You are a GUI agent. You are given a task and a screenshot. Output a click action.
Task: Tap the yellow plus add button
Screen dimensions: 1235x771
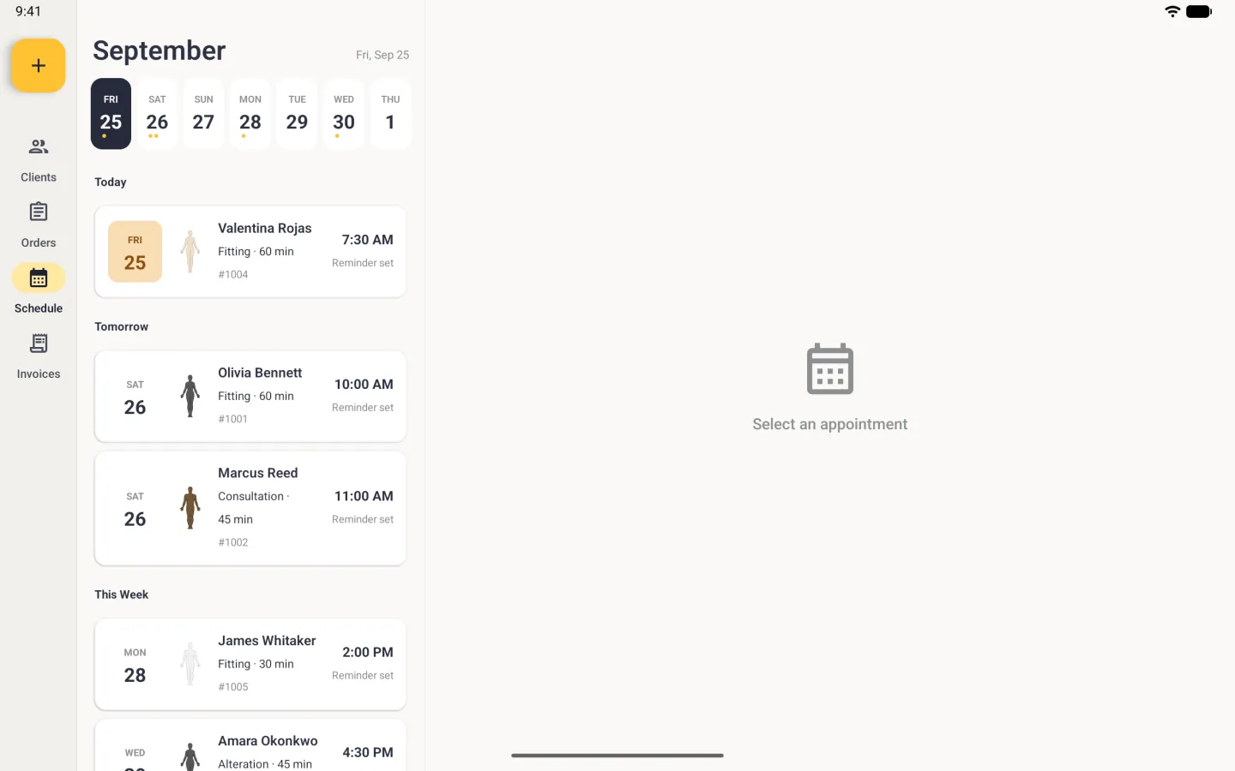[39, 66]
